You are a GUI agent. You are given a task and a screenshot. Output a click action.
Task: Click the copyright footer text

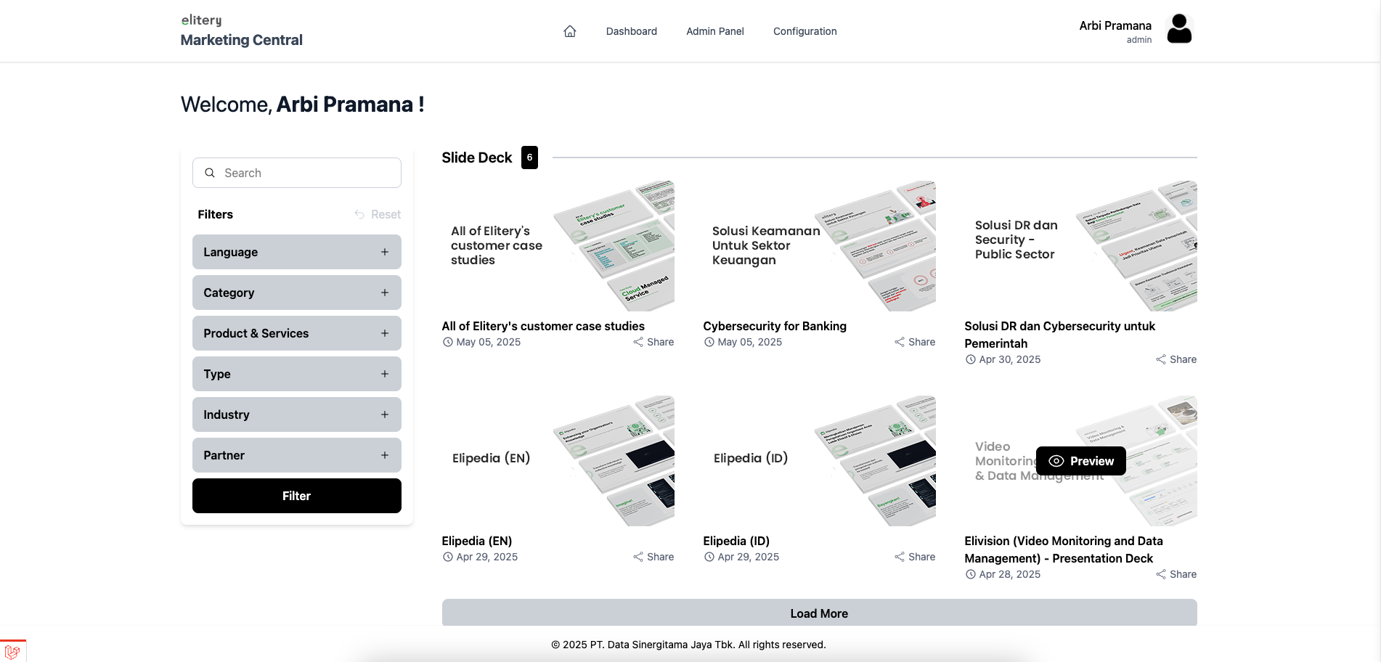coord(688,645)
